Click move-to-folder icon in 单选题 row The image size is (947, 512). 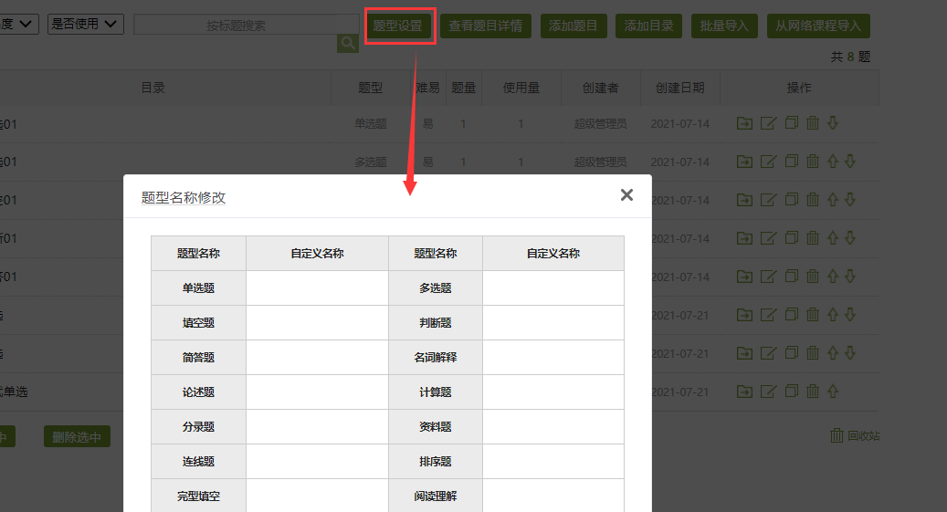(744, 124)
